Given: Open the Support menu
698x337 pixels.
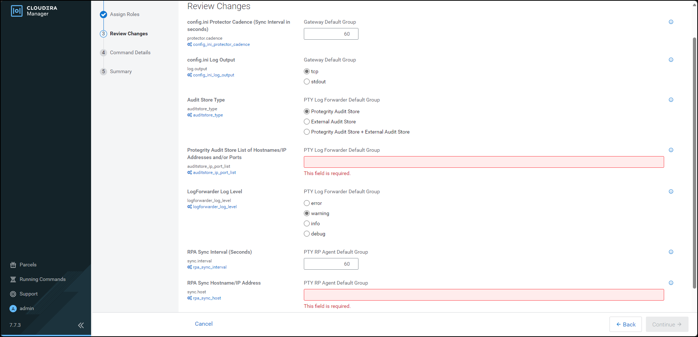Looking at the screenshot, I should (28, 294).
